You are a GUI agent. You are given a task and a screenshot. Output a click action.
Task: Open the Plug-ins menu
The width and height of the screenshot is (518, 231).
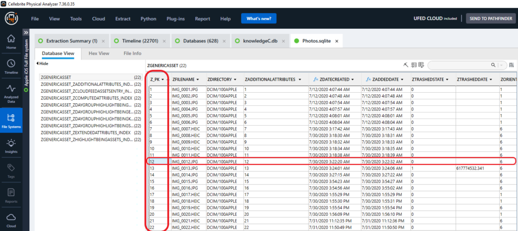[x=176, y=19]
